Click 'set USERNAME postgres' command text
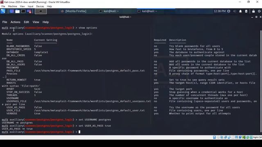 (x=95, y=120)
